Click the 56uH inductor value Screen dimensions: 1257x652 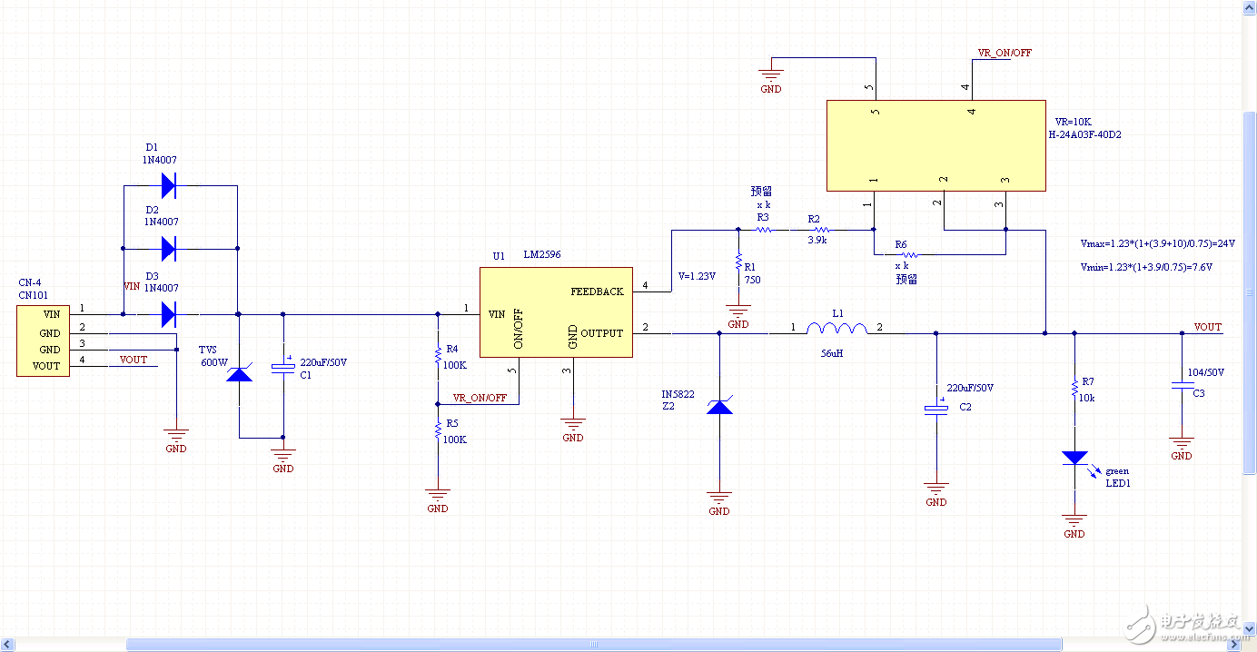click(x=830, y=353)
